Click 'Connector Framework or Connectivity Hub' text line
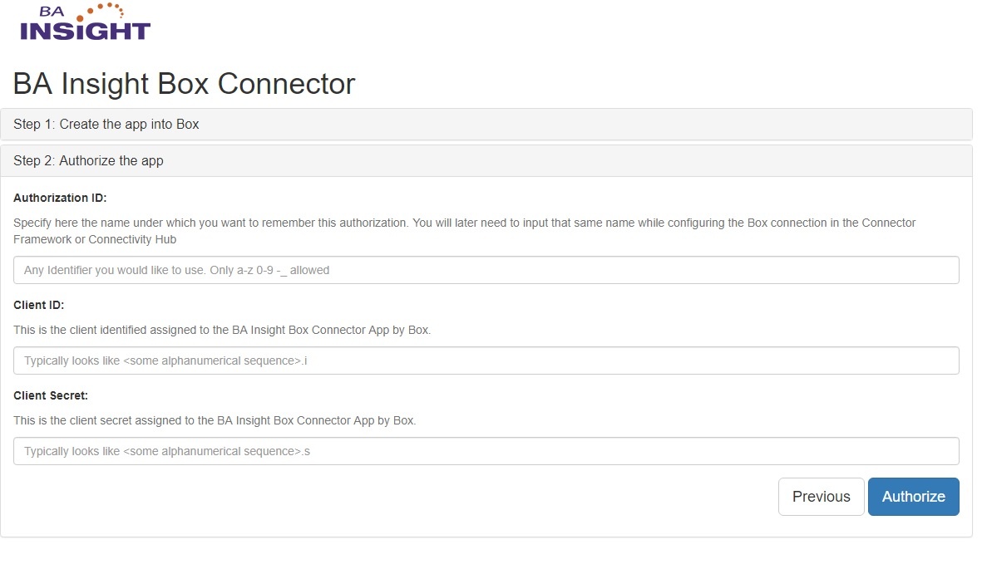Screen dimensions: 987x564 95,239
